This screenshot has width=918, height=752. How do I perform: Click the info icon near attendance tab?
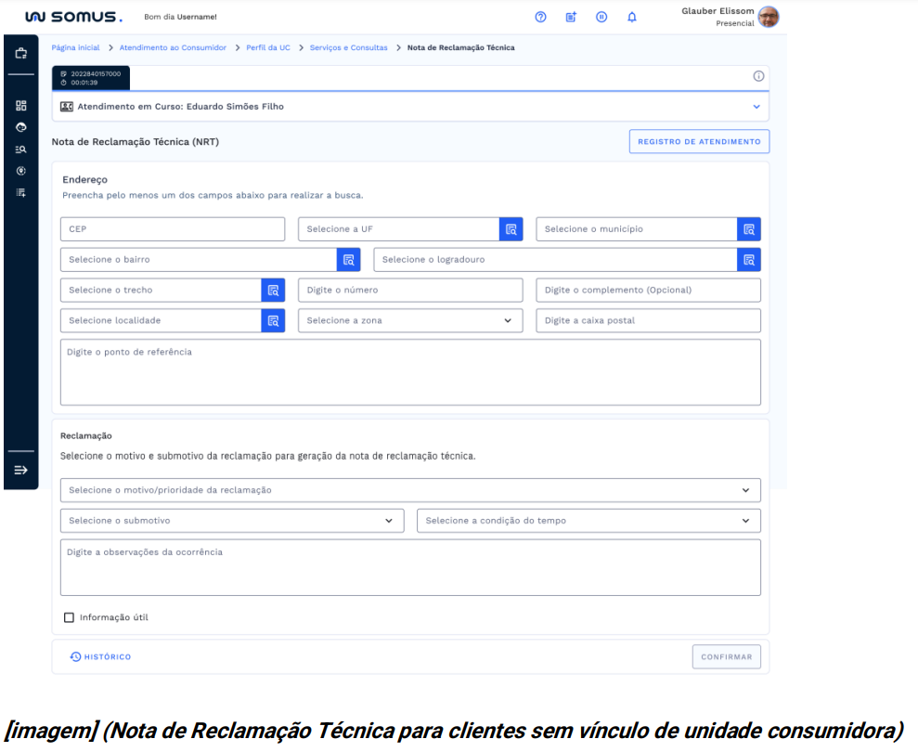coord(758,76)
